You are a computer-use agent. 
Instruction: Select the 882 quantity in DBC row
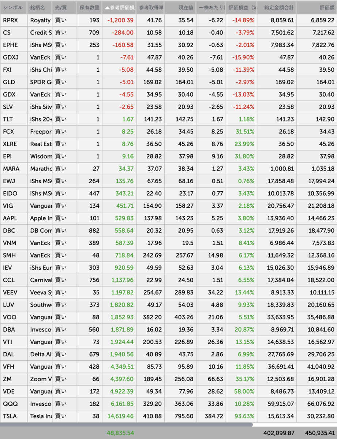pos(94,231)
